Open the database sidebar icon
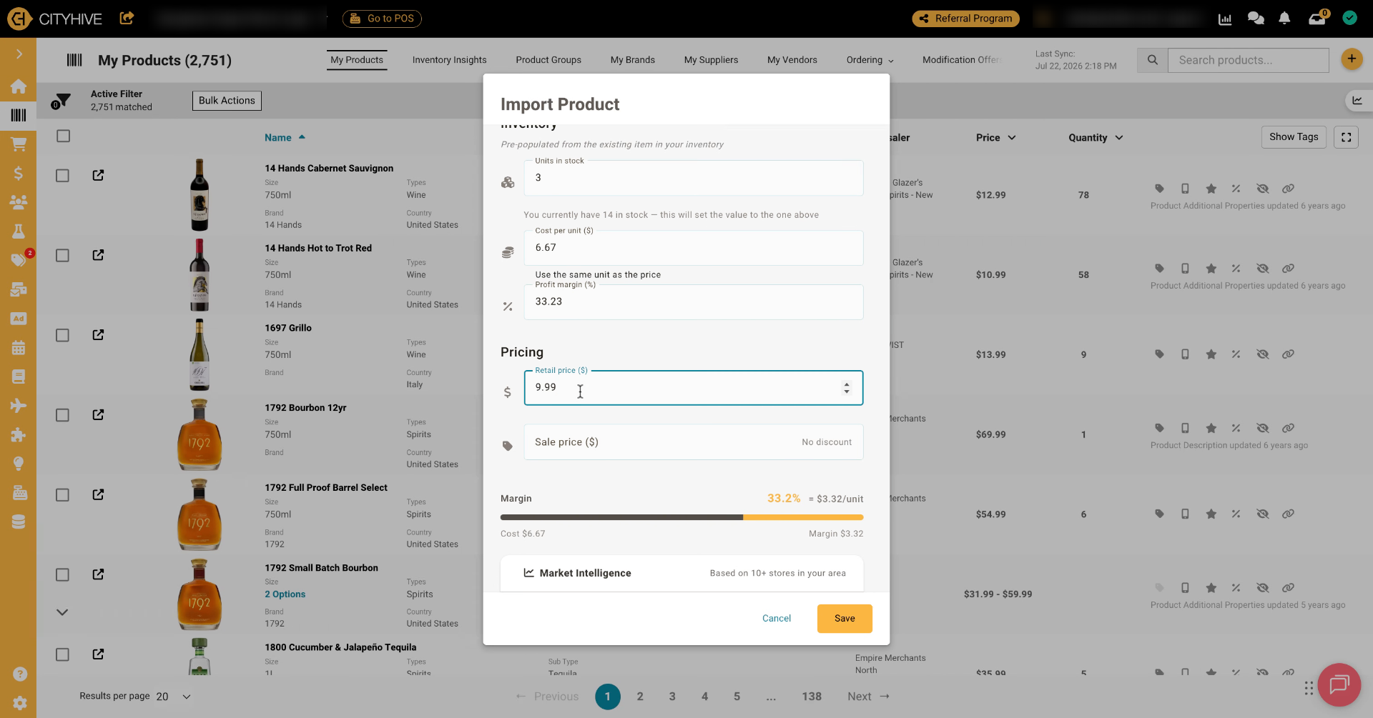 click(x=19, y=522)
